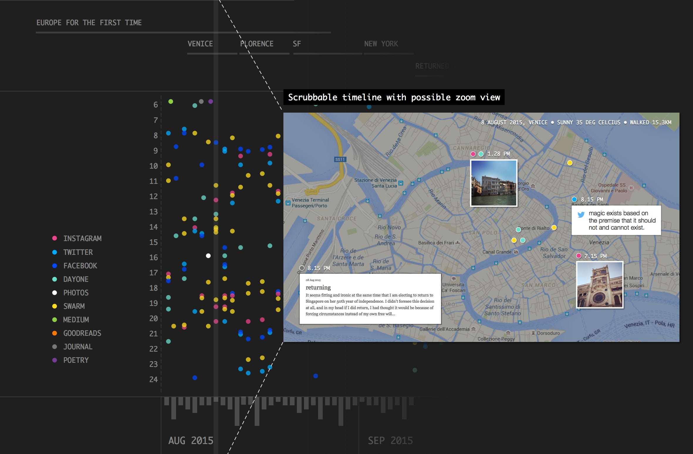The width and height of the screenshot is (693, 454).
Task: Select the pink Instagram marker at 1.28 PM
Action: [x=473, y=154]
